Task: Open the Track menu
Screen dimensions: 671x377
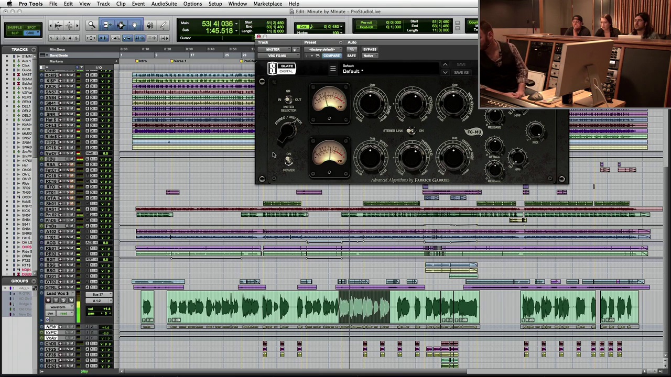Action: pos(103,4)
